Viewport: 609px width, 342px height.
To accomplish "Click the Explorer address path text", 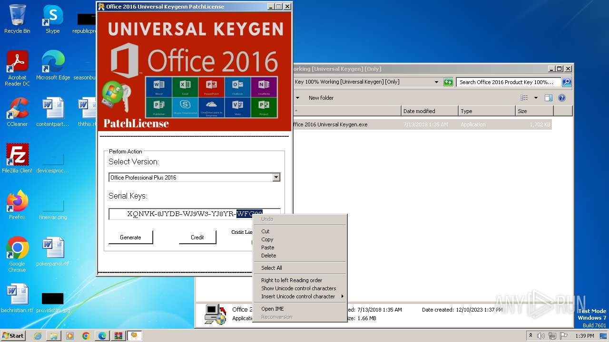I will 347,82.
